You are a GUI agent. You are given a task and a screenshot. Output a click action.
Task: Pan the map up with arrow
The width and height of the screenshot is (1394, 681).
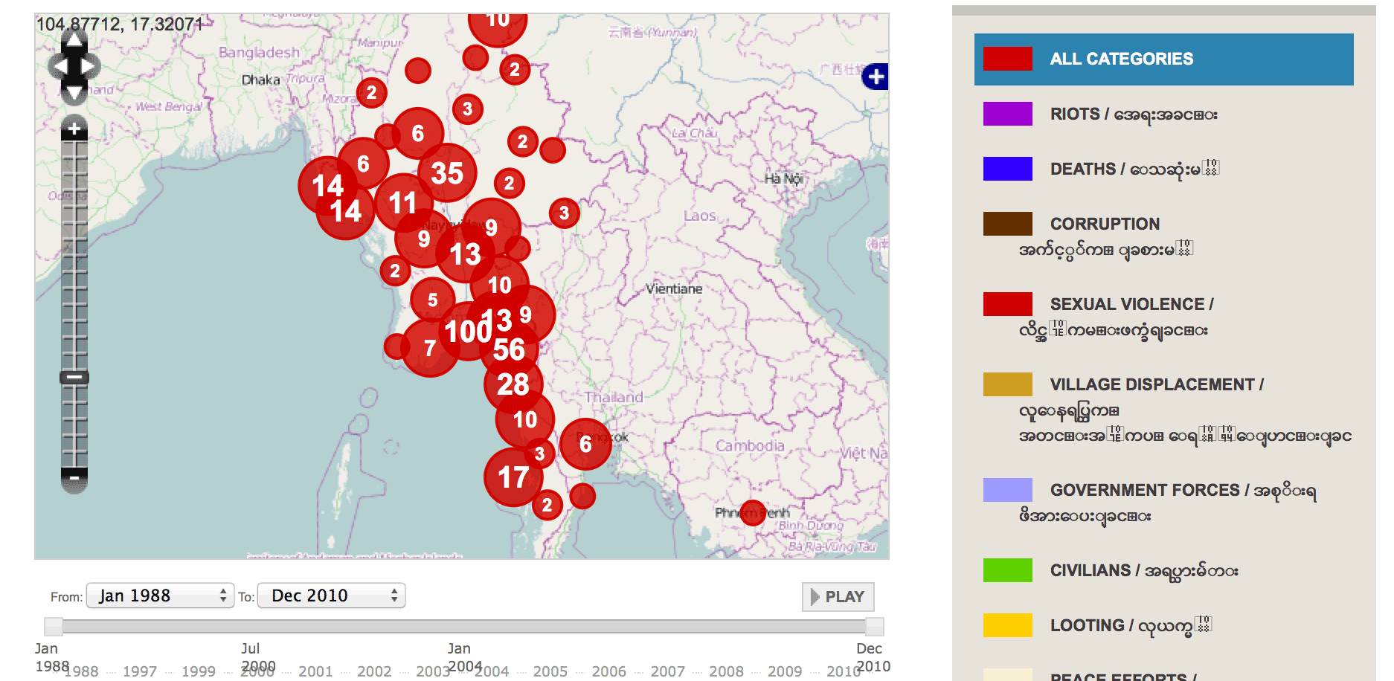[74, 40]
